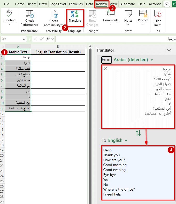This screenshot has width=176, height=204.
Task: Select cell B1 "English Translation (Result)"
Action: 58,52
